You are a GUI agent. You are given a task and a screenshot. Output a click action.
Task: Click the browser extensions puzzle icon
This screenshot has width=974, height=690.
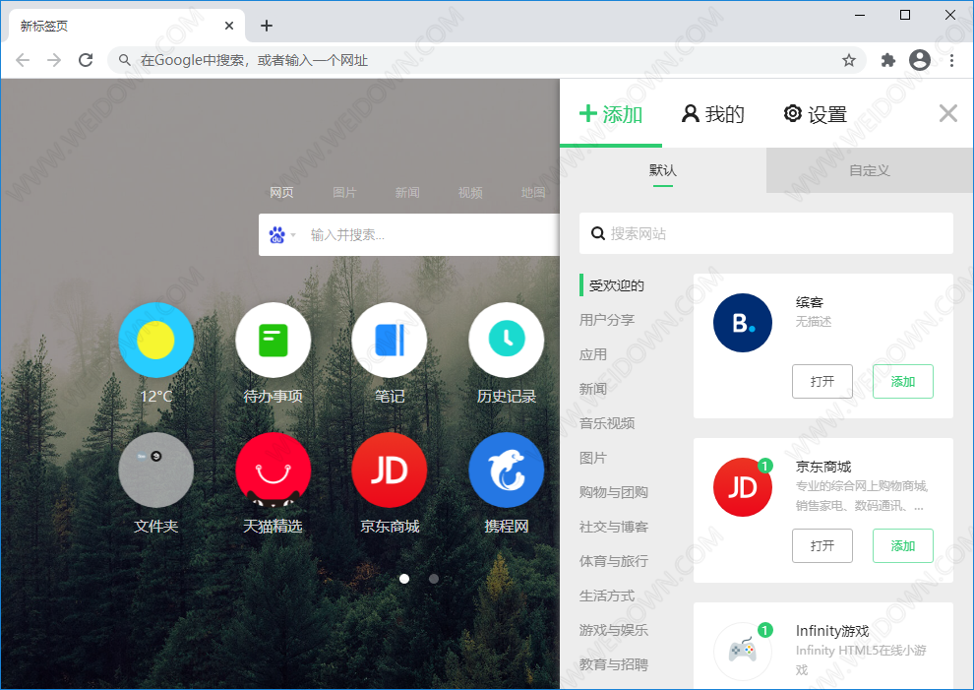coord(888,60)
